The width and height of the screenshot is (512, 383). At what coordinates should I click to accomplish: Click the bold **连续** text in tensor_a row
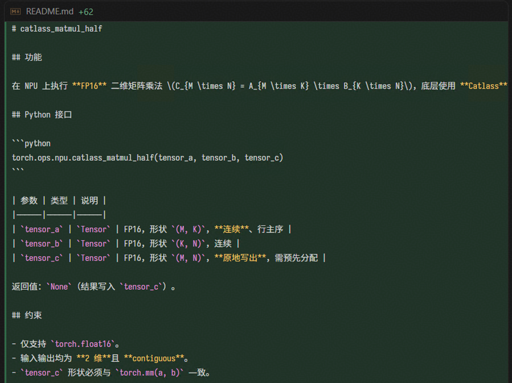231,229
